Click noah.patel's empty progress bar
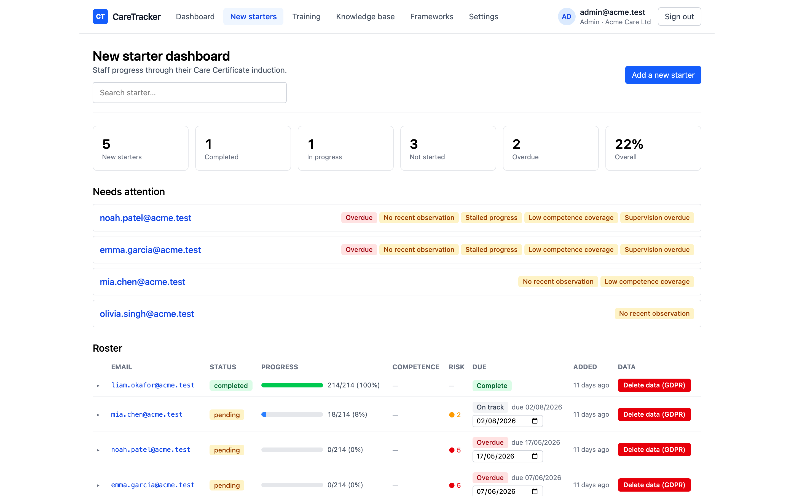Screen dimensions: 794x496 pos(292,449)
